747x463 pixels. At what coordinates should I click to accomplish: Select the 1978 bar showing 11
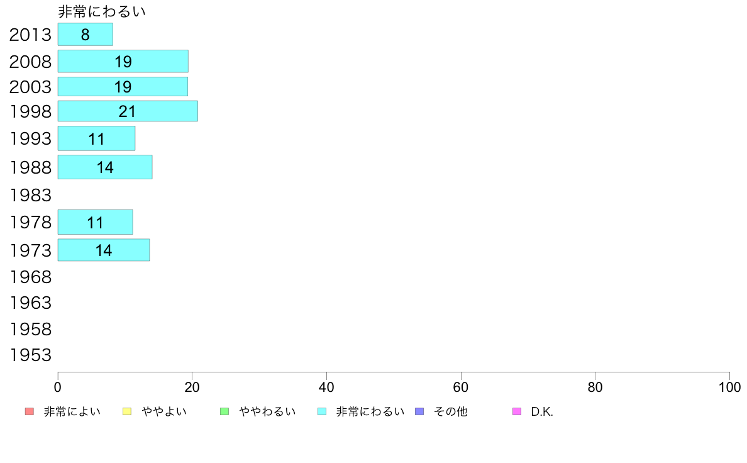click(x=96, y=222)
